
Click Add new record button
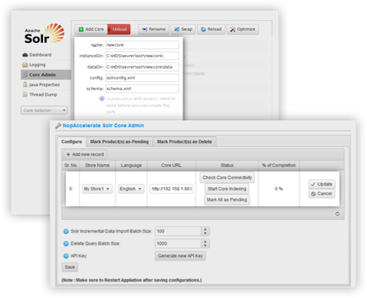click(x=85, y=154)
